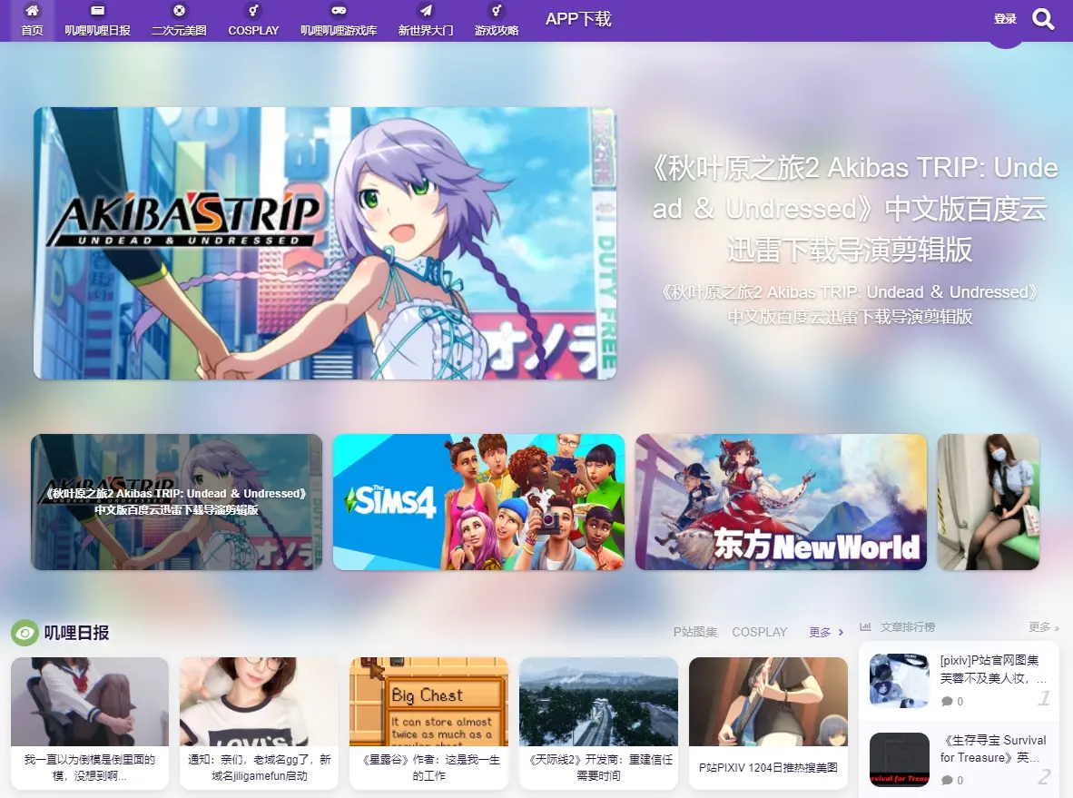
Task: Click the gamepad icon above 叽哩叽哩游戏库
Action: [339, 10]
